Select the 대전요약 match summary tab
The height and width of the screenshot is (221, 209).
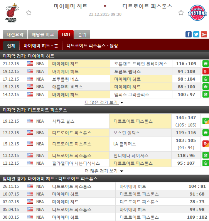tap(15, 34)
